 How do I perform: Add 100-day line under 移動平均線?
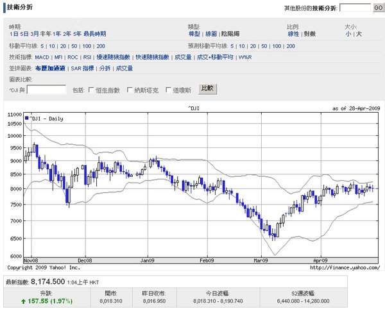[x=87, y=46]
